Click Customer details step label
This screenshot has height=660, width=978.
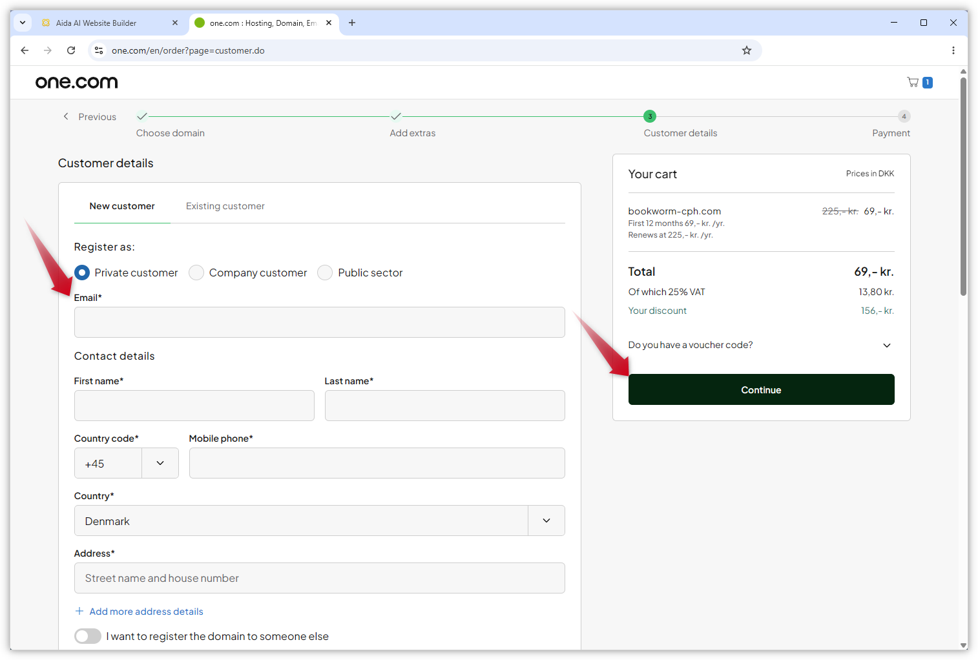tap(680, 133)
